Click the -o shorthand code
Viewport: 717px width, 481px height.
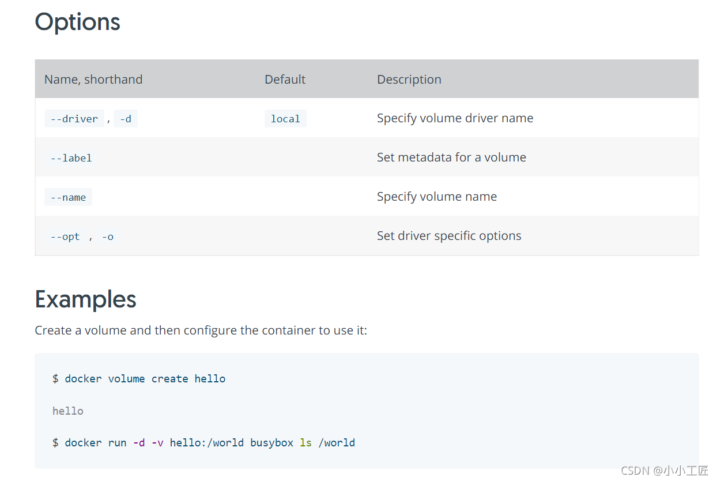[107, 236]
